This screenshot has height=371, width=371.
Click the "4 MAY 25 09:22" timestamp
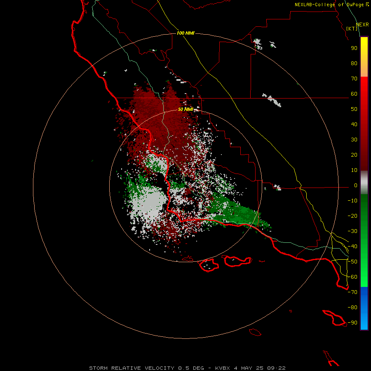pos(260,368)
